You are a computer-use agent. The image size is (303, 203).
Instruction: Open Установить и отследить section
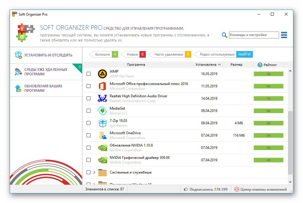pos(46,55)
